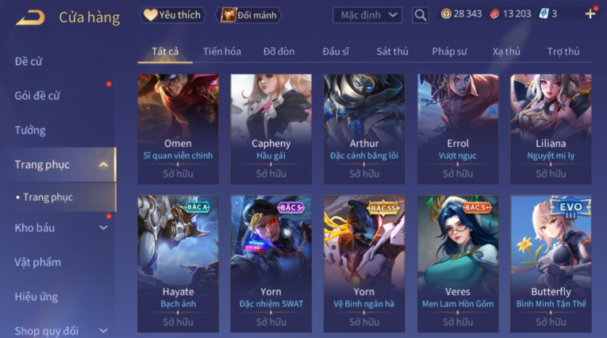Screen dimensions: 607x338
Task: Click the red ruby currency icon
Action: point(495,14)
